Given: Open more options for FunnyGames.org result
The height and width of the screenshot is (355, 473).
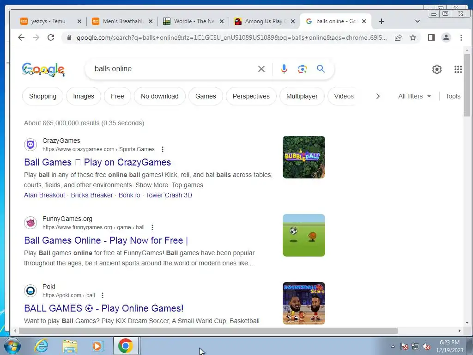Looking at the screenshot, I should 152,227.
